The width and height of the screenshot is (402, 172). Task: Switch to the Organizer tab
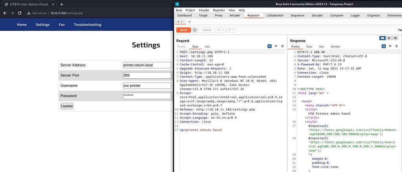pyautogui.click(x=374, y=16)
